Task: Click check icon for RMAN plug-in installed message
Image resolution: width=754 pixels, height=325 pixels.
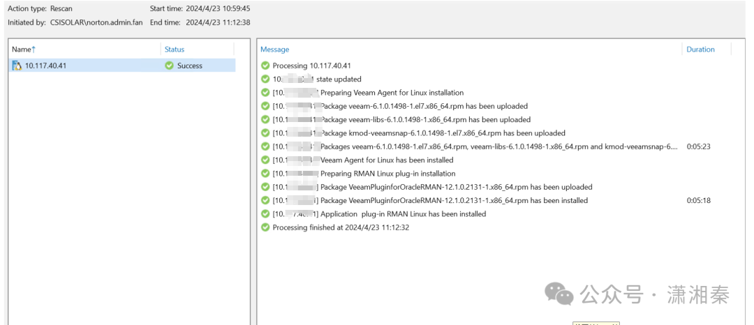Action: pyautogui.click(x=265, y=214)
